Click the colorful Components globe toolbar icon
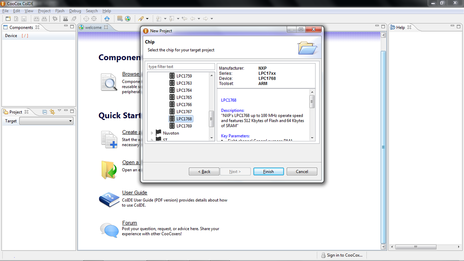This screenshot has height=261, width=464. click(128, 18)
